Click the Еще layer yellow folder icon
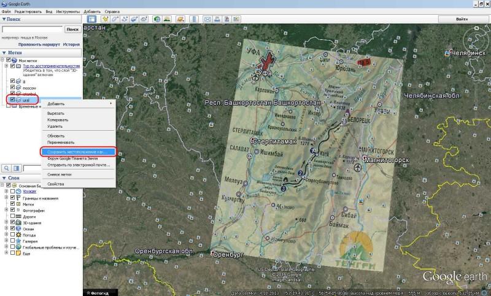This screenshot has width=491, height=296. click(x=18, y=253)
